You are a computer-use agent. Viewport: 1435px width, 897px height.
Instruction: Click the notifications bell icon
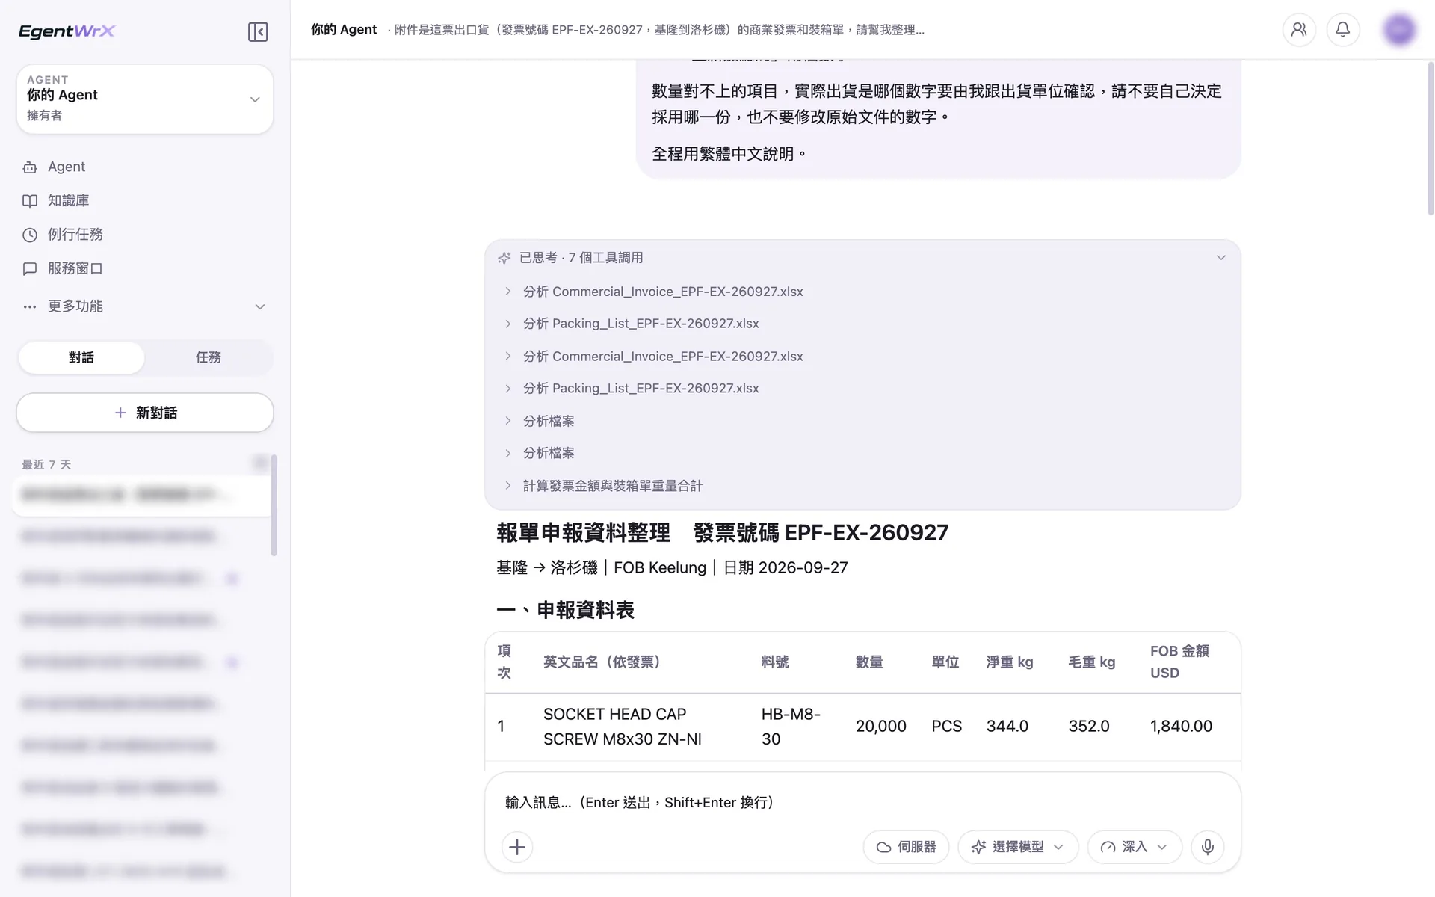1343,30
